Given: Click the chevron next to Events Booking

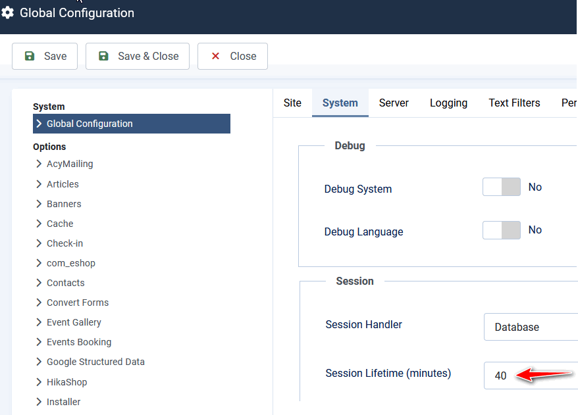Looking at the screenshot, I should click(x=39, y=342).
